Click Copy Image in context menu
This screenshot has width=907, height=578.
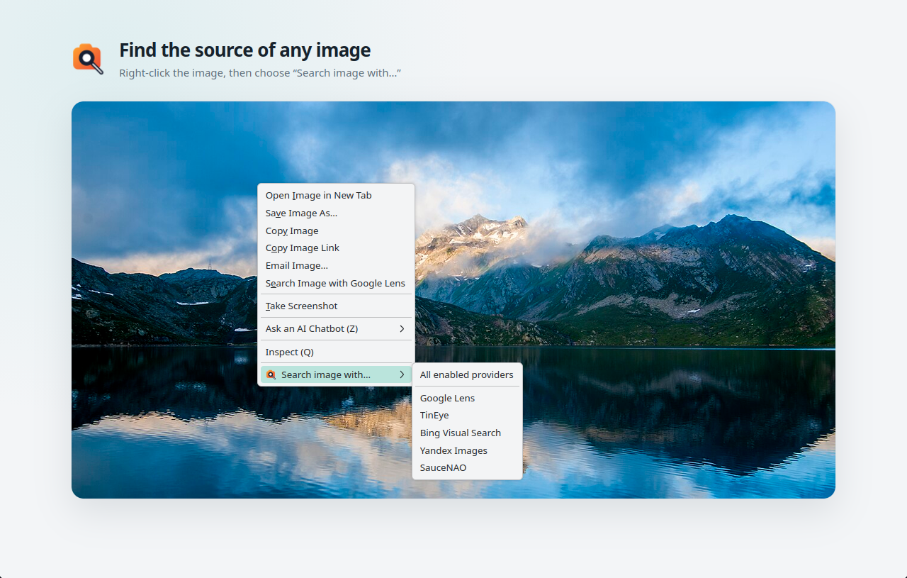point(336,230)
